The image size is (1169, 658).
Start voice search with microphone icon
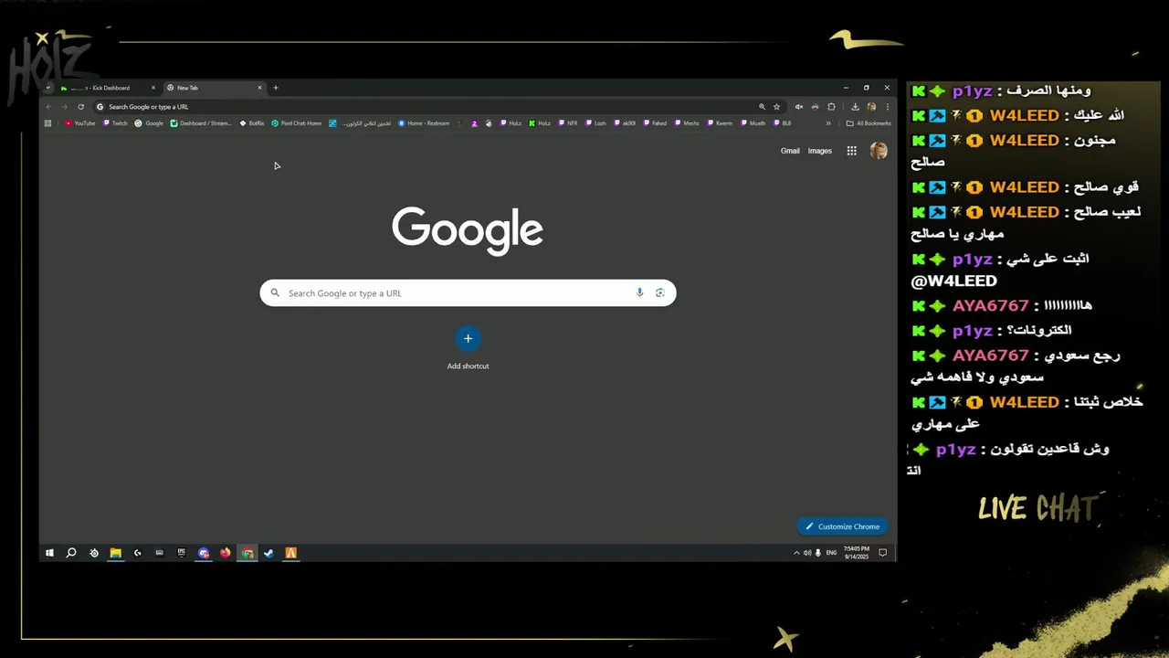639,292
